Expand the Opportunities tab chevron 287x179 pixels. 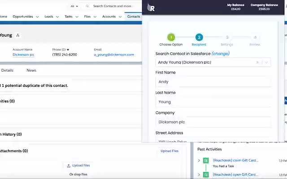point(37,17)
